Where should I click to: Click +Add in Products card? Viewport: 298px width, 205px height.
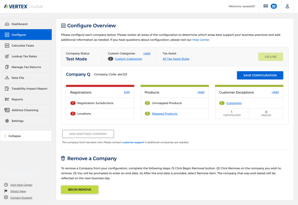click(x=201, y=92)
